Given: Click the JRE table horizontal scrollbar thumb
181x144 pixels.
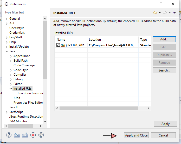Looking at the screenshot, I should [99, 108].
